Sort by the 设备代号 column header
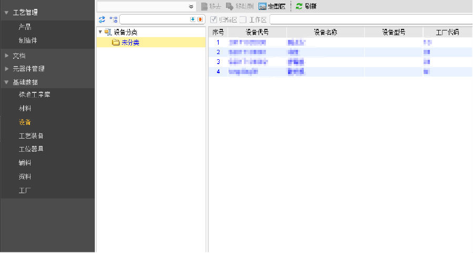Image resolution: width=473 pixels, height=253 pixels. pos(258,32)
